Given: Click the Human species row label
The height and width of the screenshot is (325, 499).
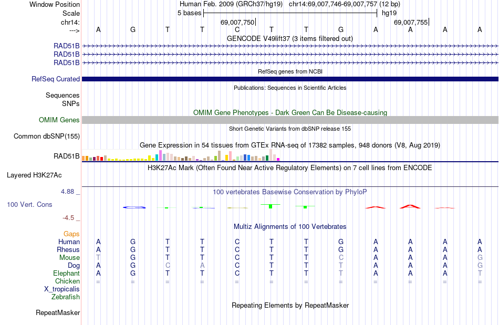Looking at the screenshot, I should (x=69, y=242).
